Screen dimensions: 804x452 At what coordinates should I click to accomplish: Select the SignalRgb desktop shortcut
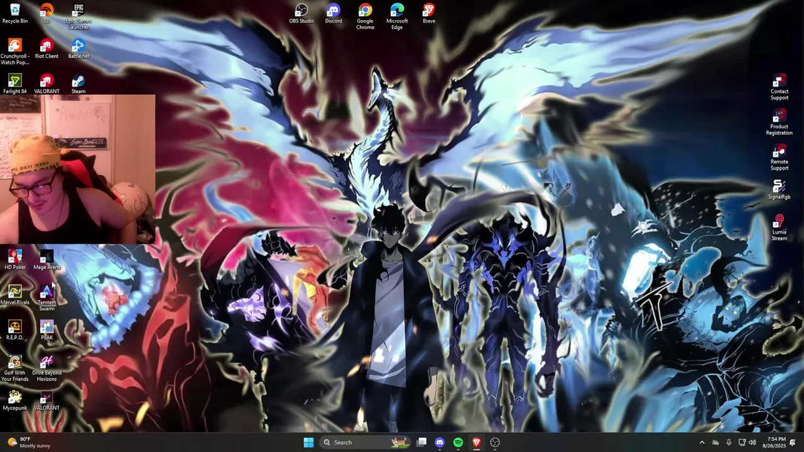(x=780, y=189)
